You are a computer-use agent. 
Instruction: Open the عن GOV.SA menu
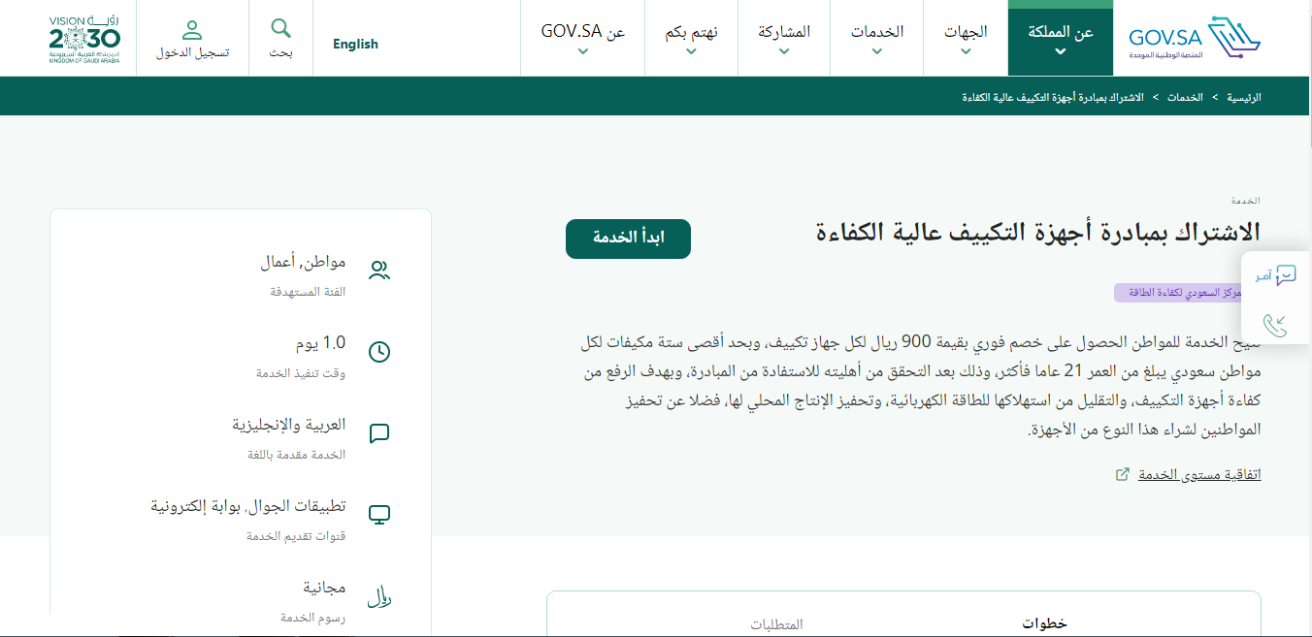point(582,39)
